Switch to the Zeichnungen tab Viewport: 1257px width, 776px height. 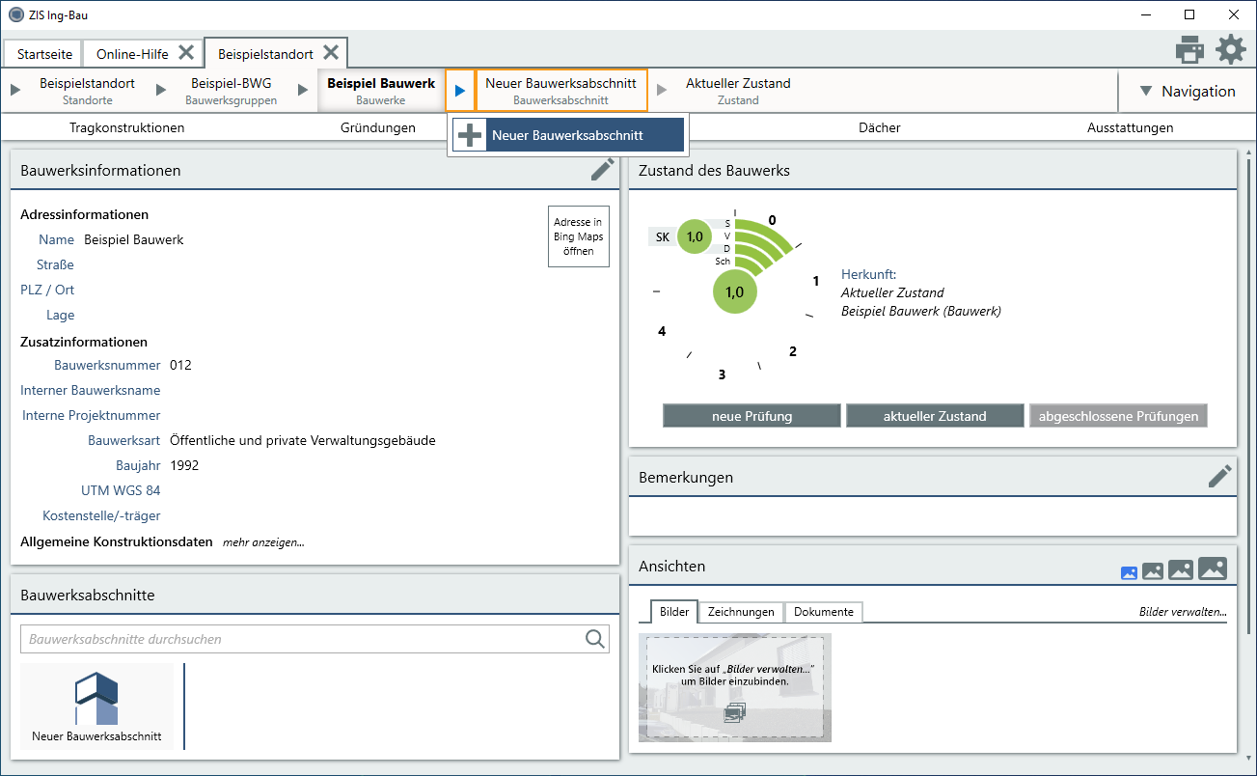tap(741, 612)
